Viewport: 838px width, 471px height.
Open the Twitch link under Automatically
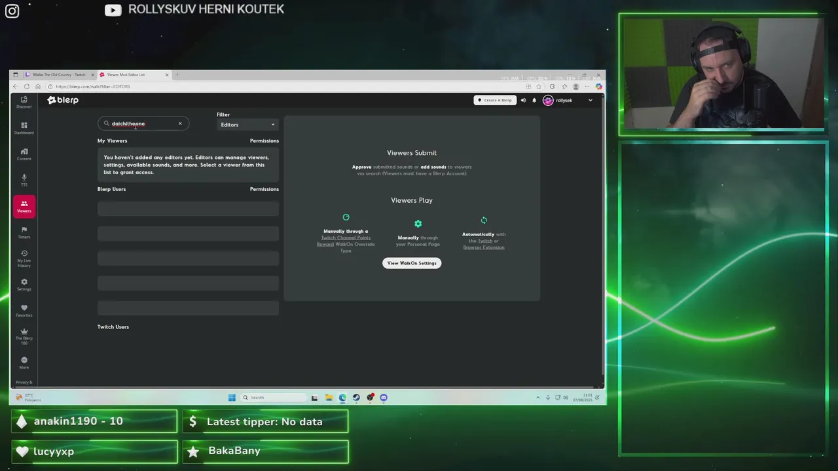(x=485, y=241)
